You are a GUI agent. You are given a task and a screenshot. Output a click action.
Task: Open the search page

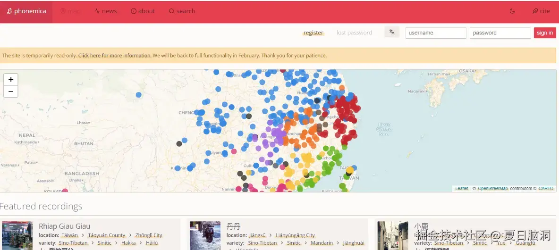[182, 11]
